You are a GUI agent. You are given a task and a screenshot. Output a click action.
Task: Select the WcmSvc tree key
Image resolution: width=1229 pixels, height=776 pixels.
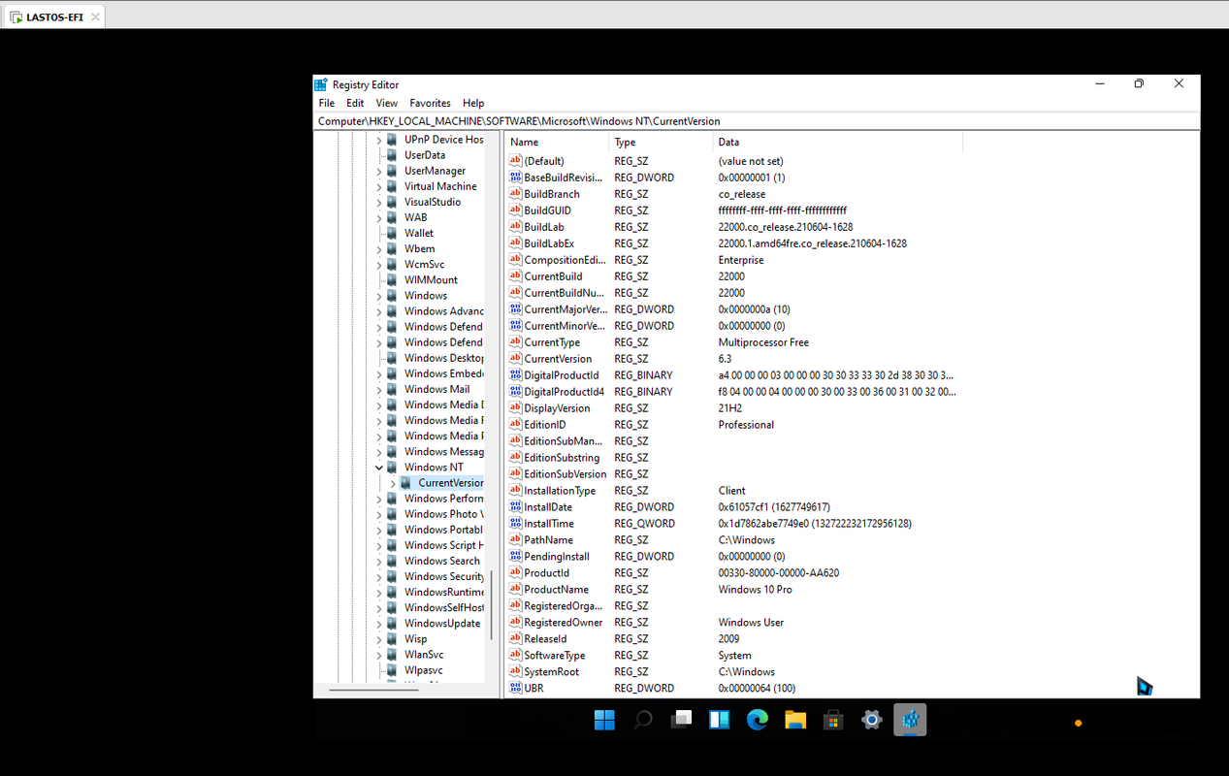pos(424,264)
